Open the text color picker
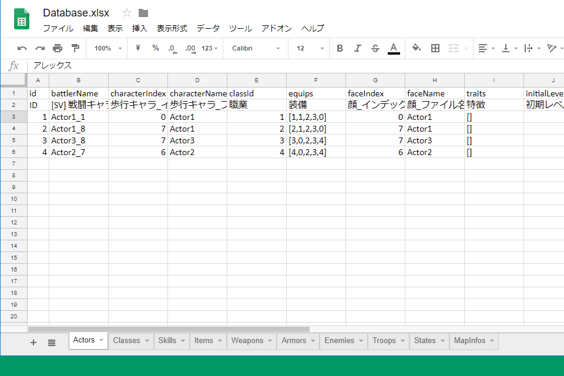This screenshot has height=376, width=564. 394,48
